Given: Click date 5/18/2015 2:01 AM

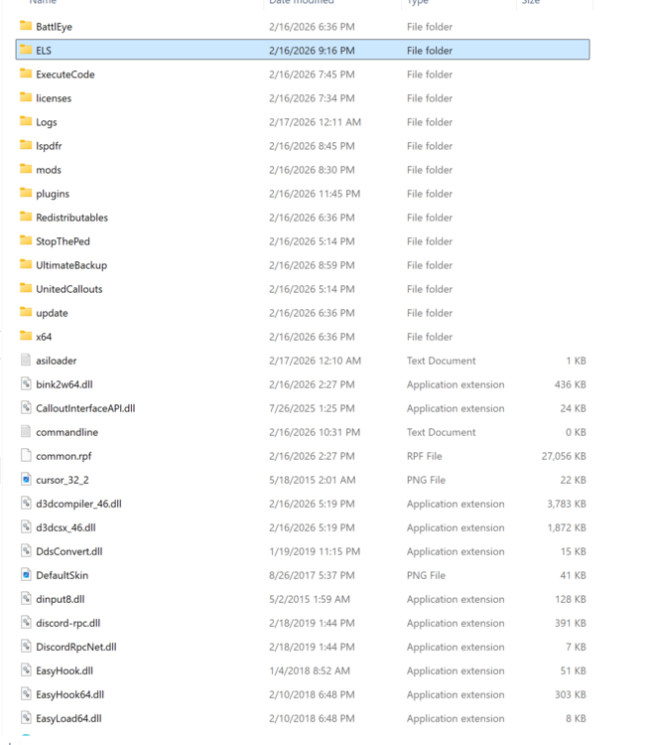Looking at the screenshot, I should [x=313, y=480].
